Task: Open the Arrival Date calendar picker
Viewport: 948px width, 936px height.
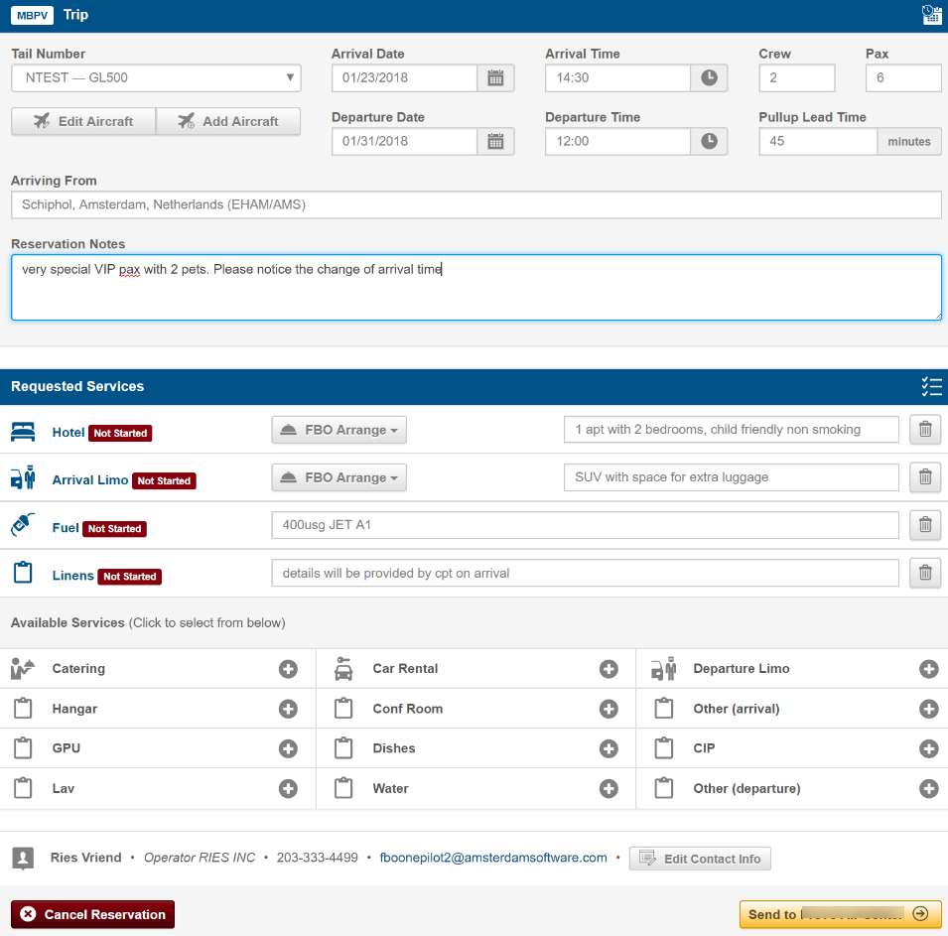Action: pyautogui.click(x=495, y=78)
